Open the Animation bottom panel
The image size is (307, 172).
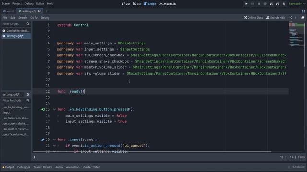click(x=72, y=167)
